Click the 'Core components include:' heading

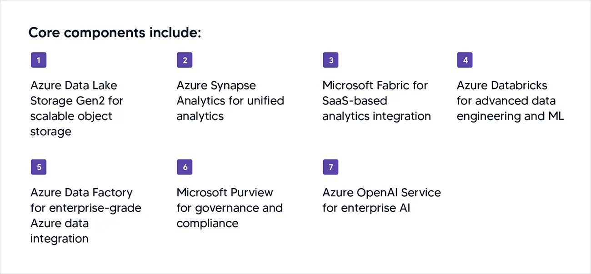click(x=115, y=33)
